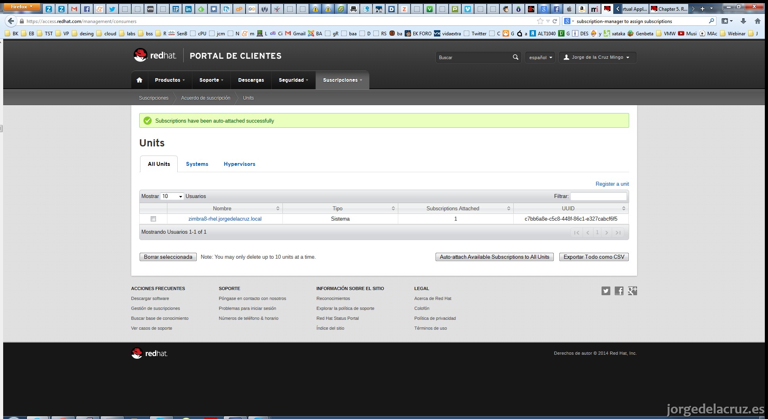Screen dimensions: 768x419
Task: Open the downloads arrow icon
Action: pos(743,21)
